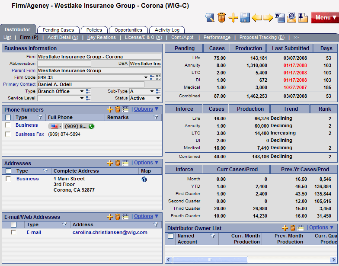Viewport: 339px width, 266px height.
Task: Click the pinned note icon in top toolbar
Action: 303,18
